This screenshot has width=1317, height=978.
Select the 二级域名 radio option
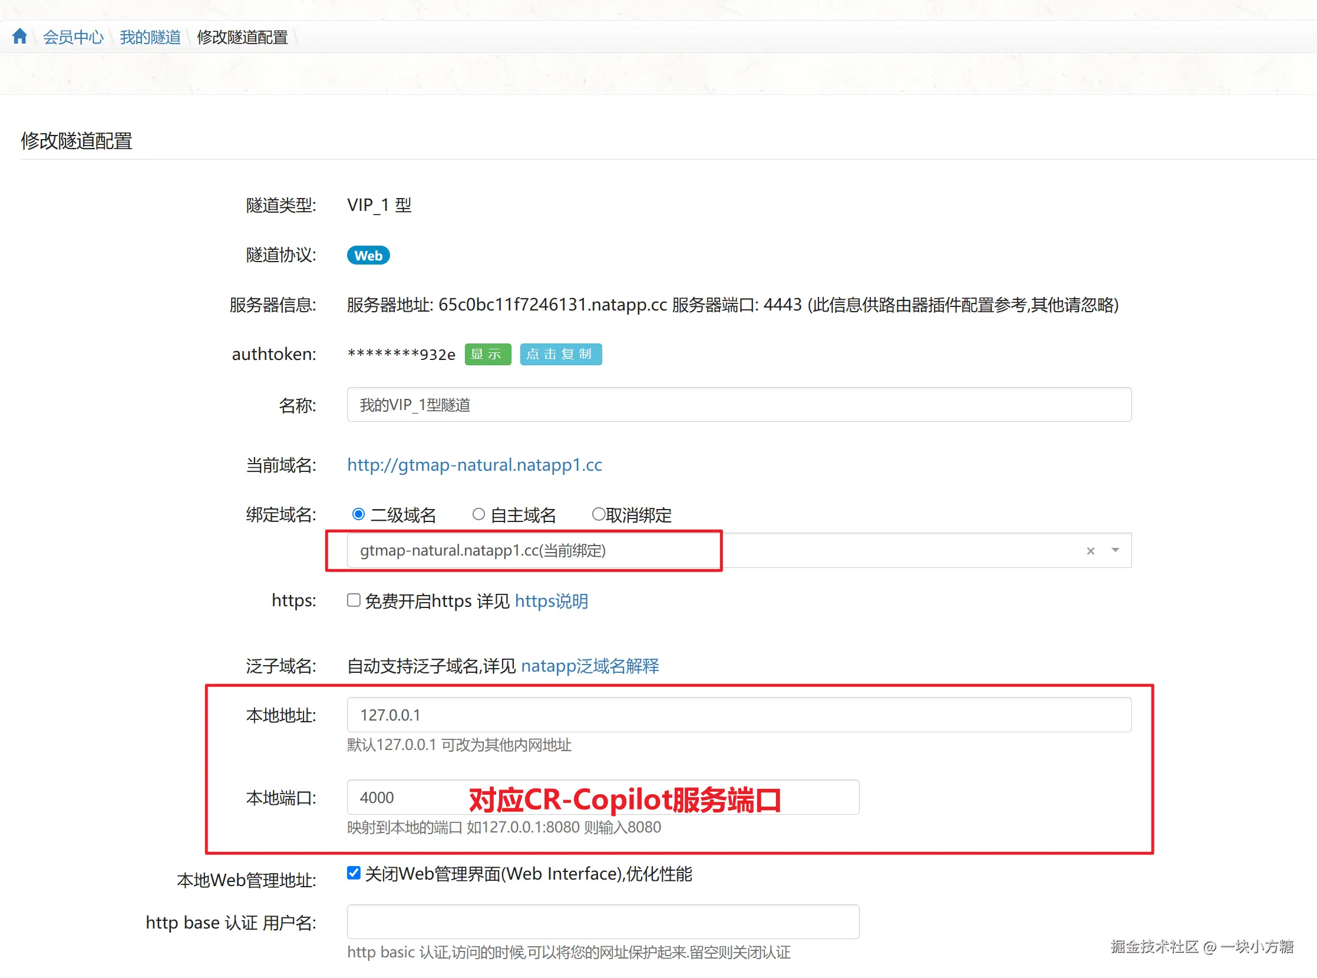tap(358, 514)
